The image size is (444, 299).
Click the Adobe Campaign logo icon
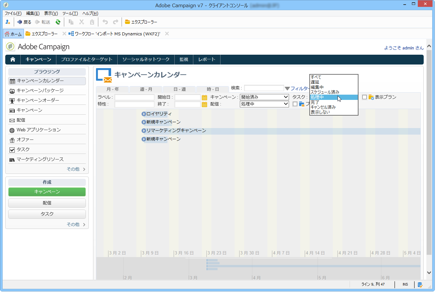(x=10, y=47)
